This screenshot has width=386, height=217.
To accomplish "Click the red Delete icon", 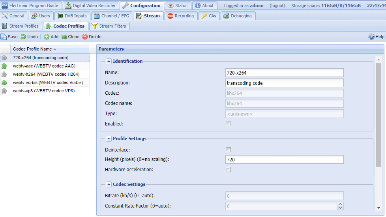I will (x=85, y=37).
